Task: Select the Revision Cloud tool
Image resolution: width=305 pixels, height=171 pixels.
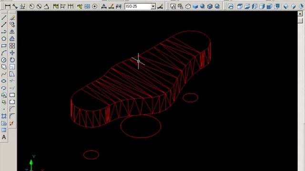Action: [4, 67]
